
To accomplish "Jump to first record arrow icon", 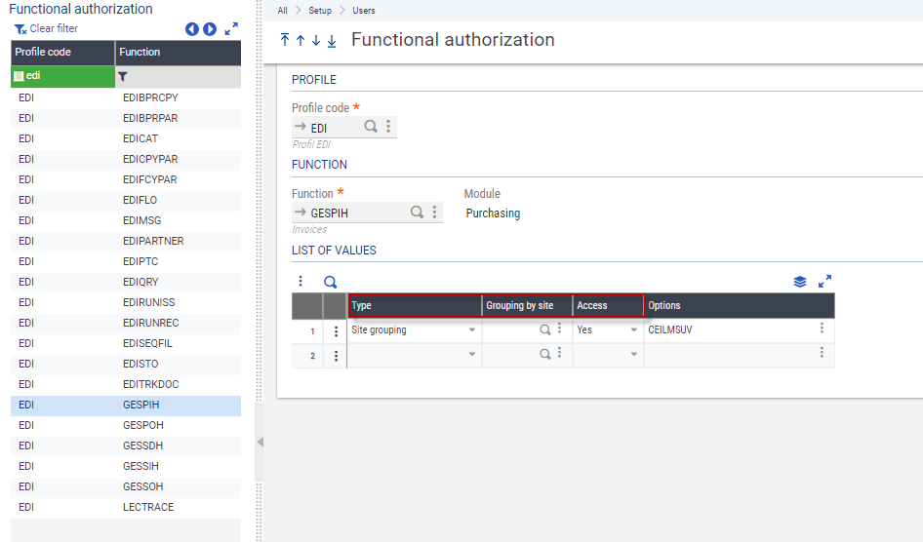I will [x=285, y=40].
